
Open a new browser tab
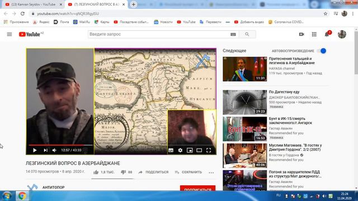tap(133, 4)
